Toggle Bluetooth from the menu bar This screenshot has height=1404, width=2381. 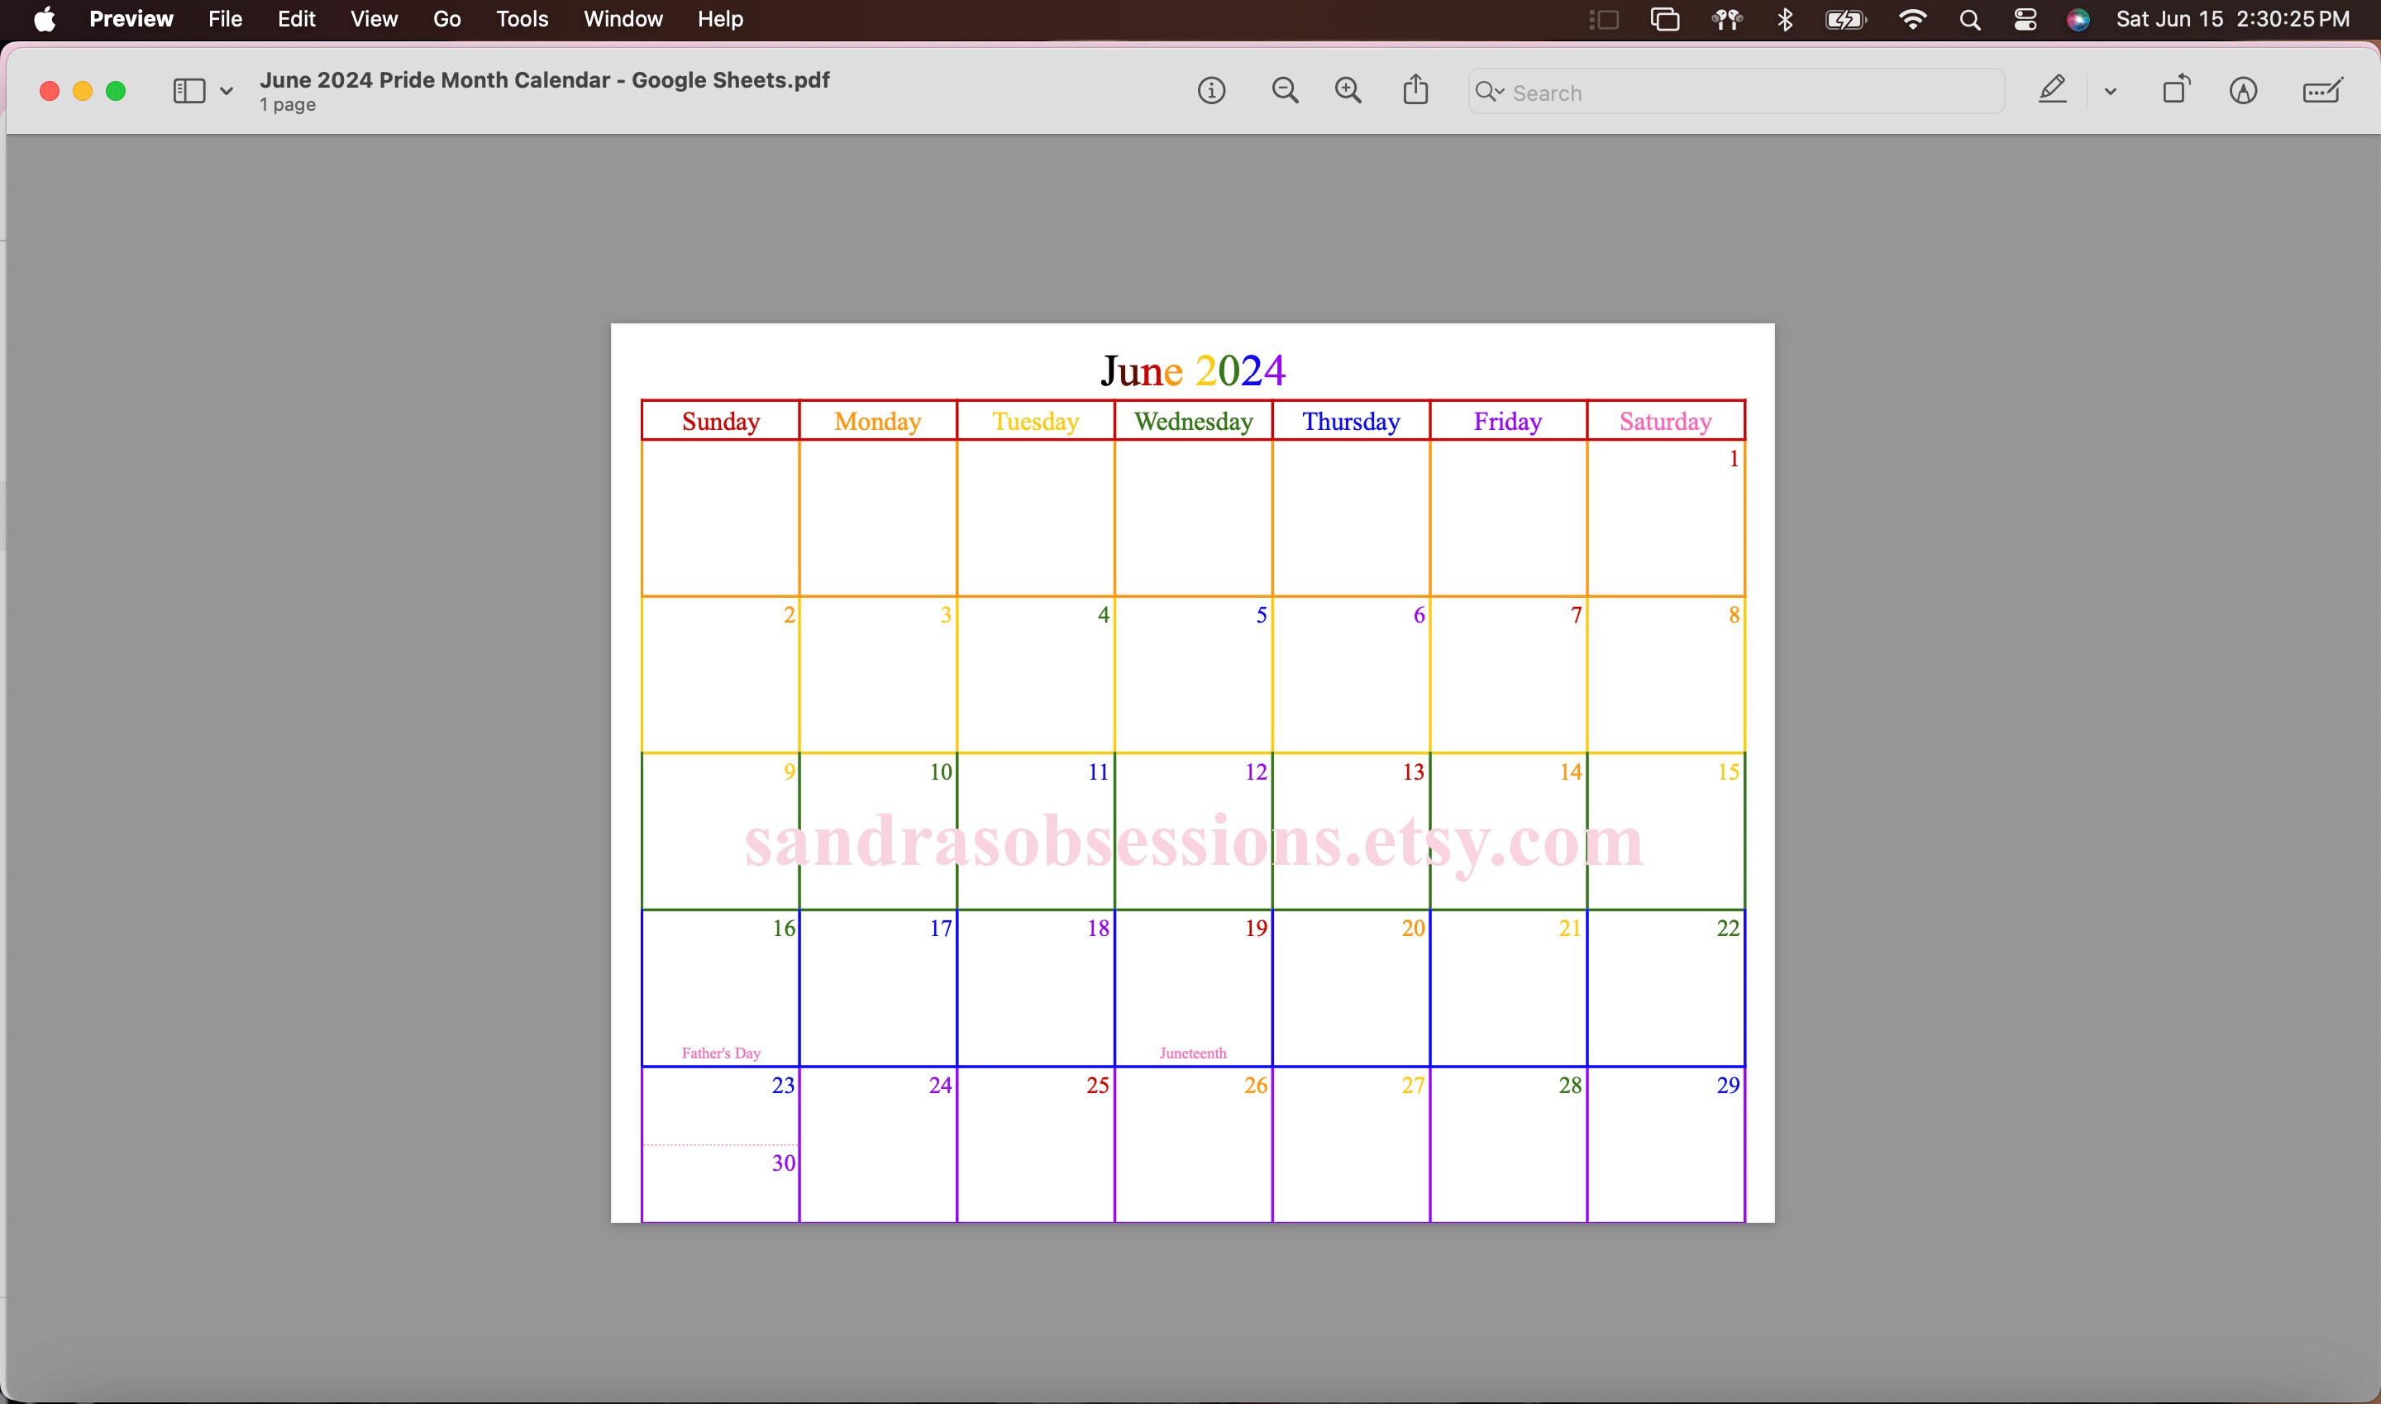(1785, 19)
